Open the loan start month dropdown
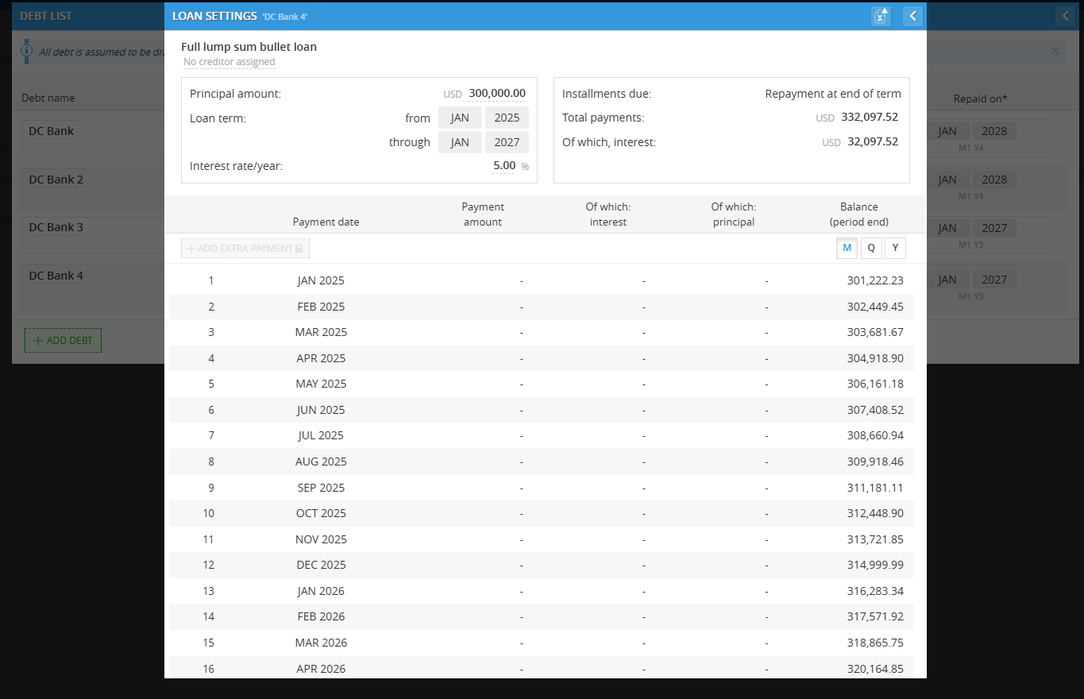This screenshot has height=699, width=1084. point(460,118)
